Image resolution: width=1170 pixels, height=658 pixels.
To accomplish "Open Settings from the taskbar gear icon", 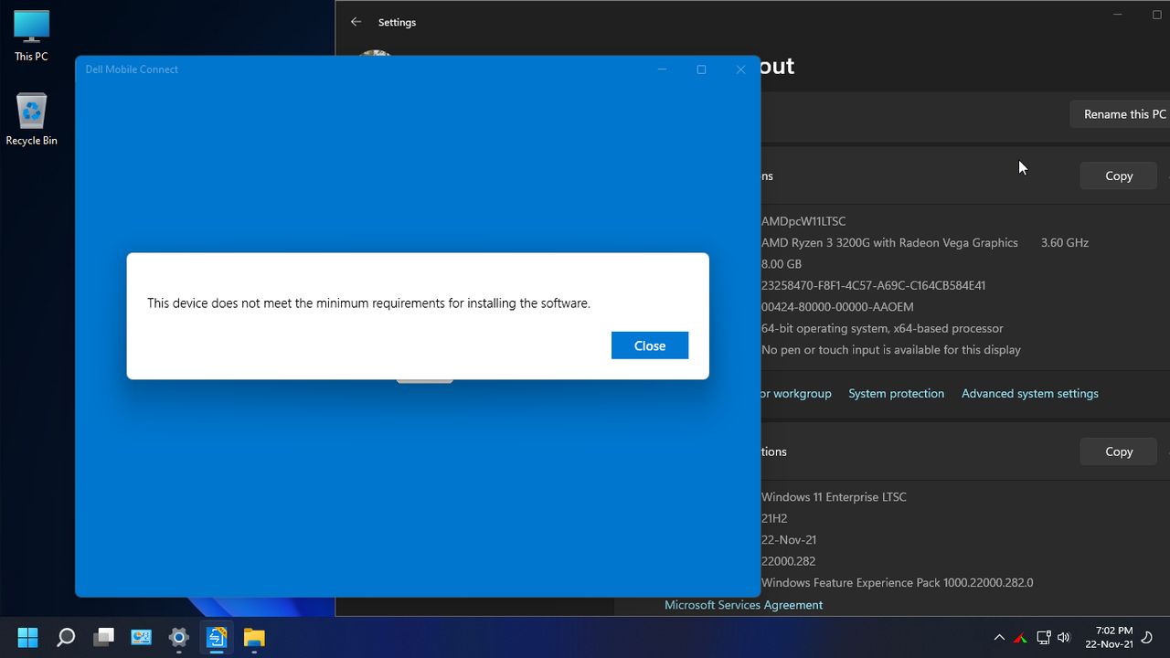I will pyautogui.click(x=178, y=636).
